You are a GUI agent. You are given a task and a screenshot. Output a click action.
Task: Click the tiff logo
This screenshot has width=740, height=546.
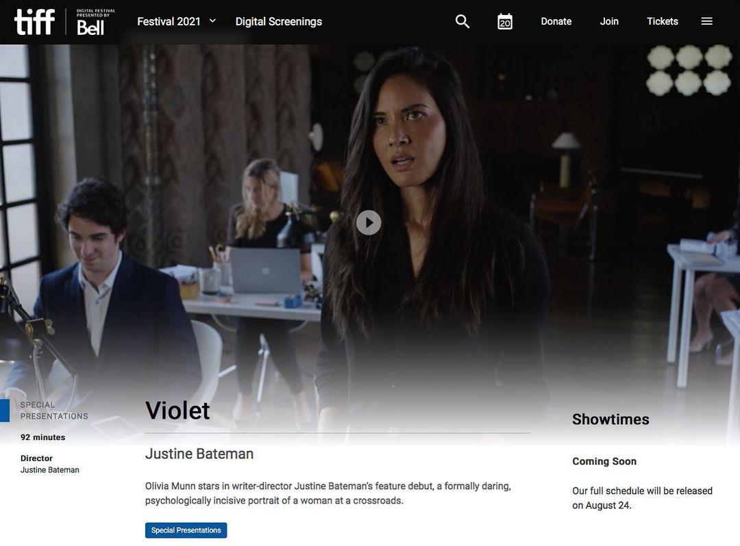coord(34,22)
